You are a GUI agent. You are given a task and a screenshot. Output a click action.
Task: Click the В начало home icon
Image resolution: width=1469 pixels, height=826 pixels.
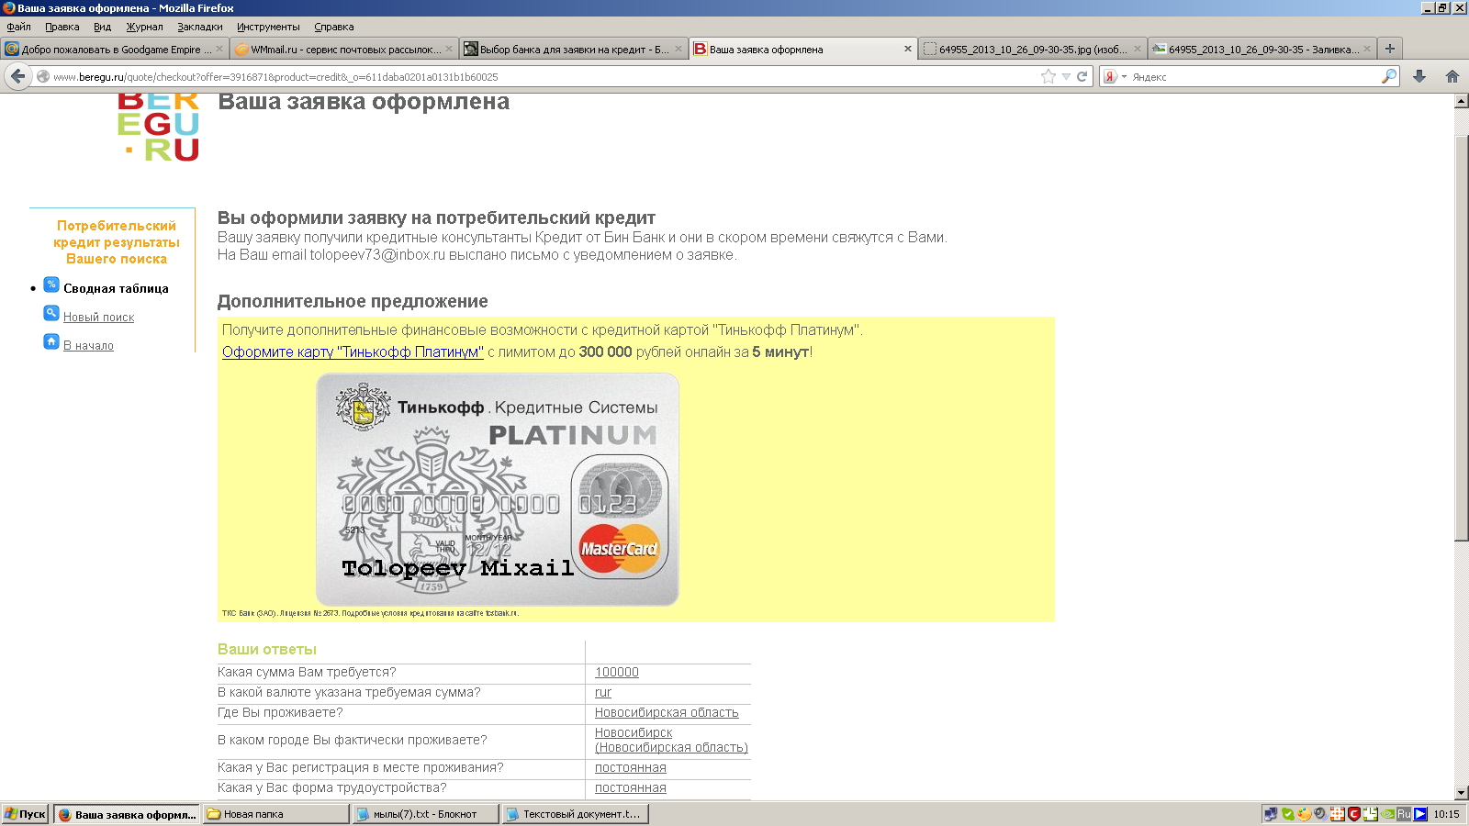tap(51, 342)
